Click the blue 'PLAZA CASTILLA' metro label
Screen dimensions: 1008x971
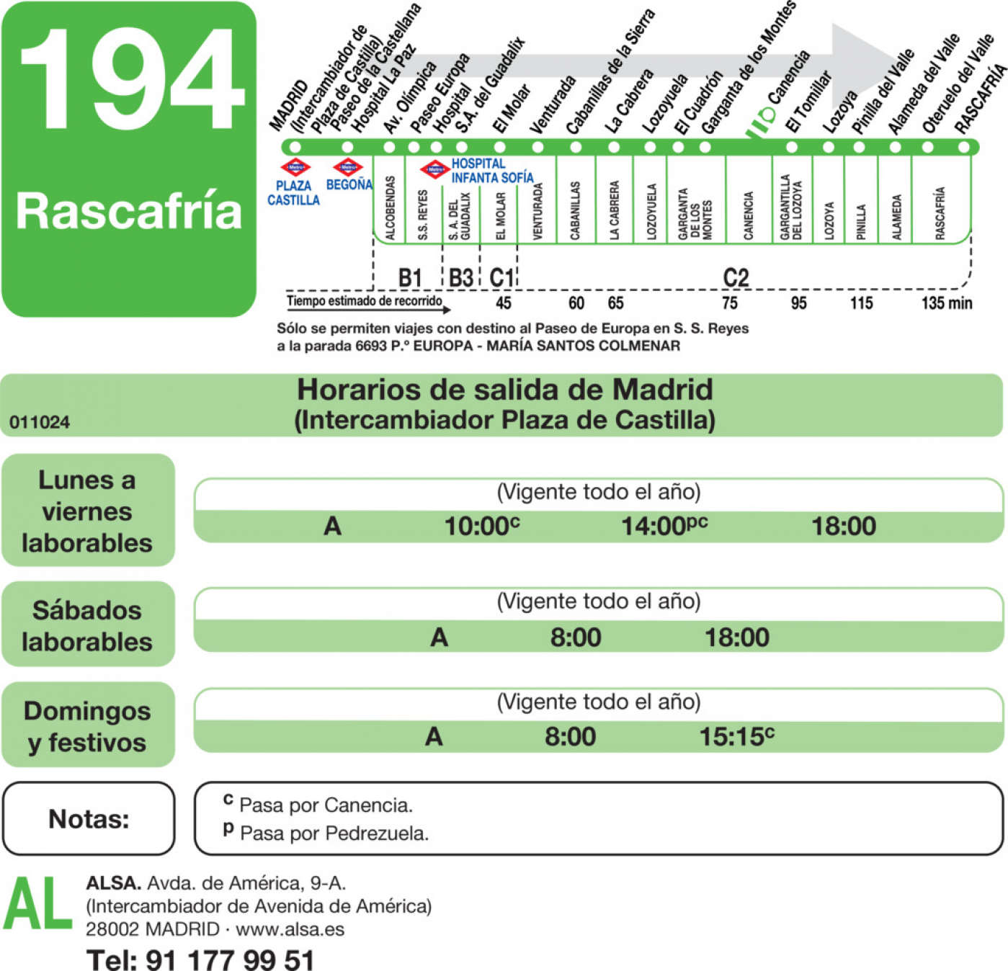coord(293,193)
